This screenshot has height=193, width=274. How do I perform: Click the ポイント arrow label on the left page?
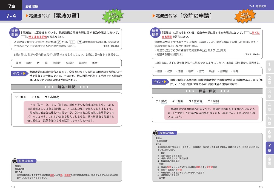pos(20,73)
